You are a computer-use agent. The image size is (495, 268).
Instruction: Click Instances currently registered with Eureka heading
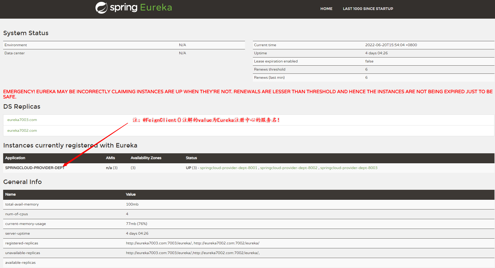[x=70, y=145]
